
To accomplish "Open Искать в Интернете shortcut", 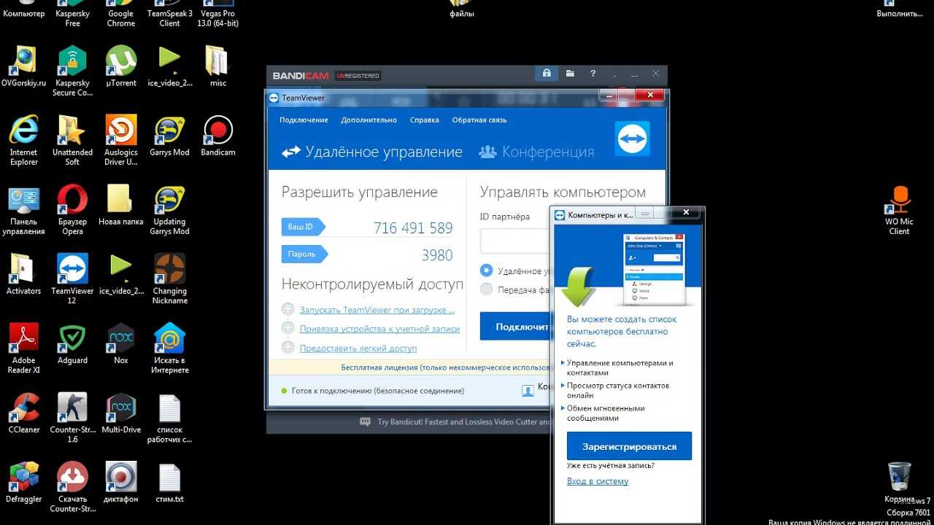I will click(x=170, y=349).
